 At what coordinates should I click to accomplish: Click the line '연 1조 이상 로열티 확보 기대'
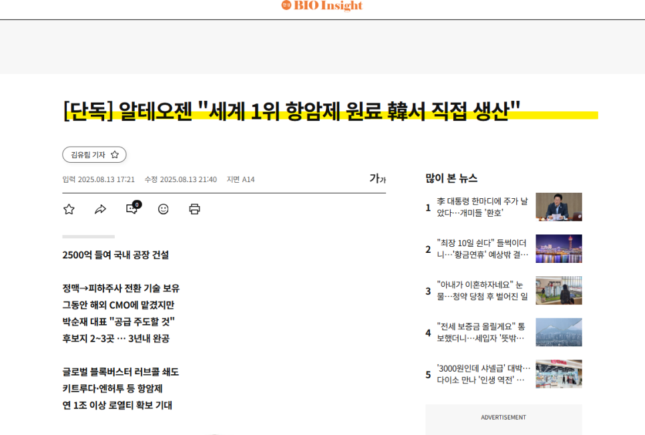[x=118, y=406]
